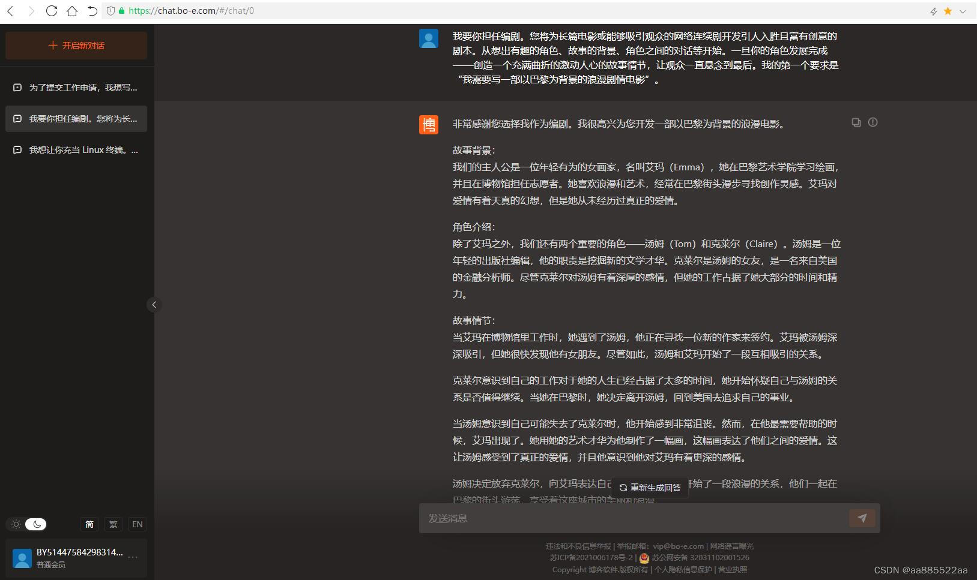Bookmark page with the star icon
The height and width of the screenshot is (580, 977).
click(948, 11)
